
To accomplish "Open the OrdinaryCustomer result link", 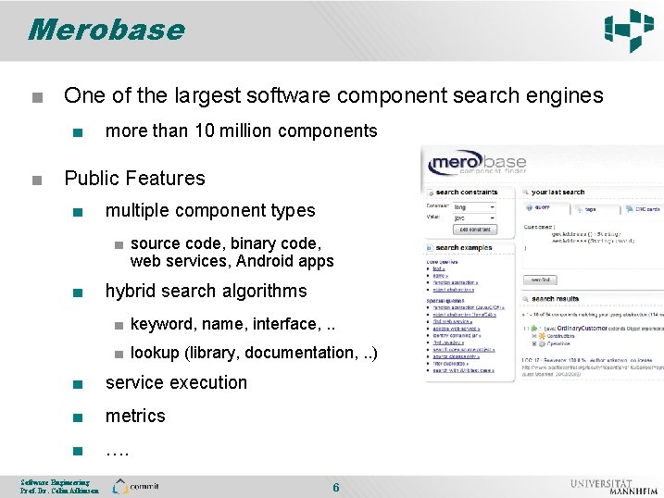I will coord(582,329).
